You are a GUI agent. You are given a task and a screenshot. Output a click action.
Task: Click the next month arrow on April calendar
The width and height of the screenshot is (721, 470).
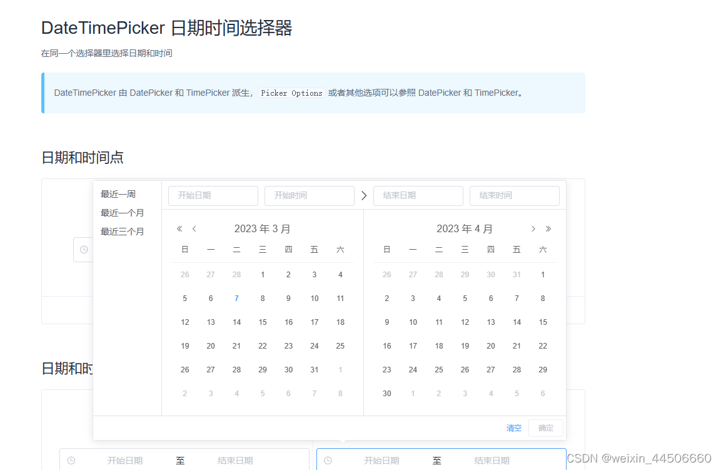pyautogui.click(x=533, y=228)
